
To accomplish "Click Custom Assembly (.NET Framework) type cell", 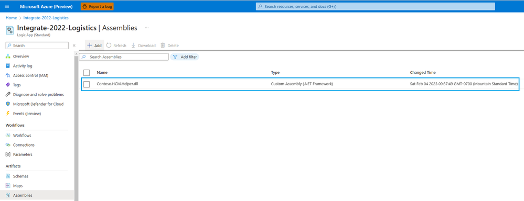I will pos(302,84).
